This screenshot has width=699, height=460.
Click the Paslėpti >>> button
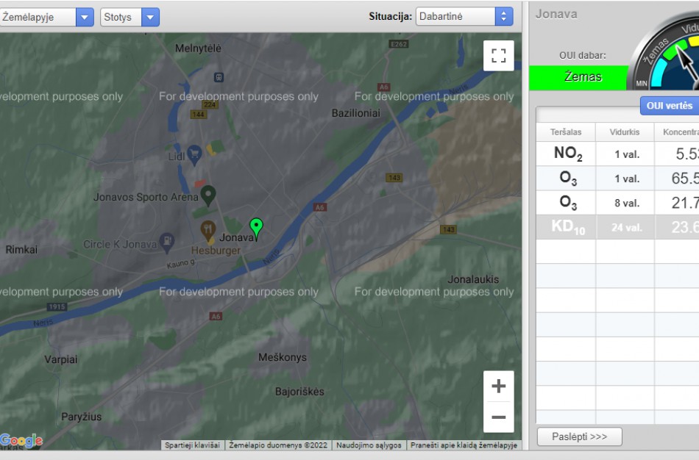coord(579,436)
